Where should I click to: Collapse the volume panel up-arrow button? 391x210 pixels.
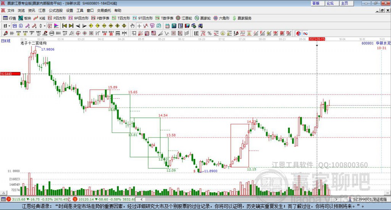(x=3, y=193)
